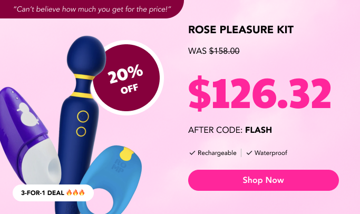This screenshot has width=360, height=214.
Task: Click the Rechargeable feature text
Action: pos(217,153)
